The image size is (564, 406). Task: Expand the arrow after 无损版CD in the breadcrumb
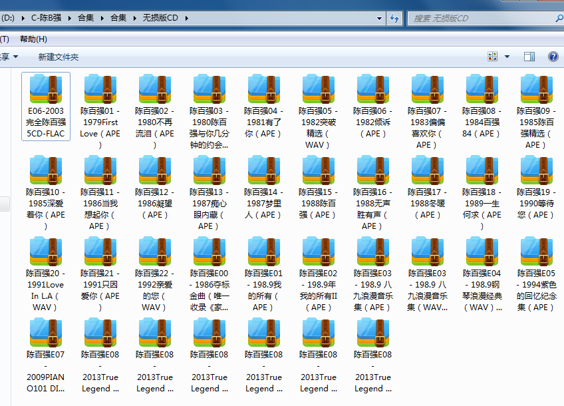click(187, 18)
